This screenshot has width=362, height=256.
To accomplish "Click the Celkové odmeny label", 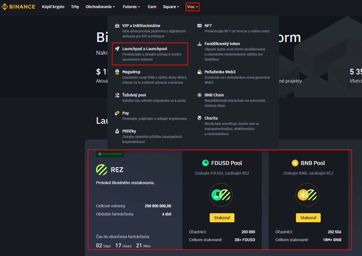I will 110,206.
